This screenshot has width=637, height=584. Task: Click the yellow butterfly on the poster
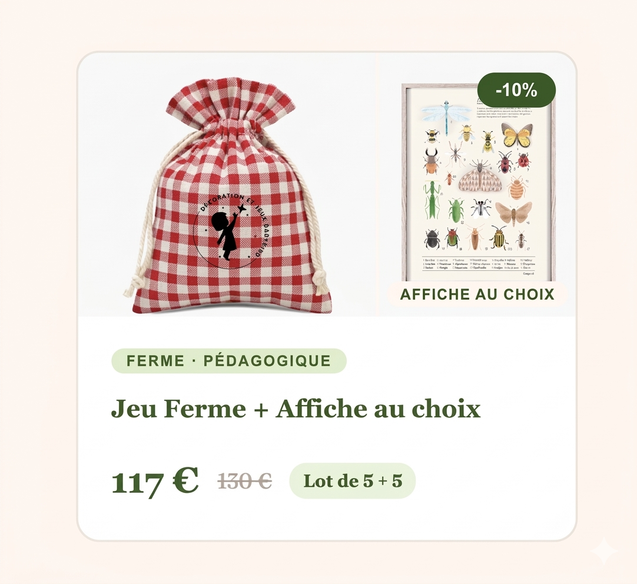(517, 135)
